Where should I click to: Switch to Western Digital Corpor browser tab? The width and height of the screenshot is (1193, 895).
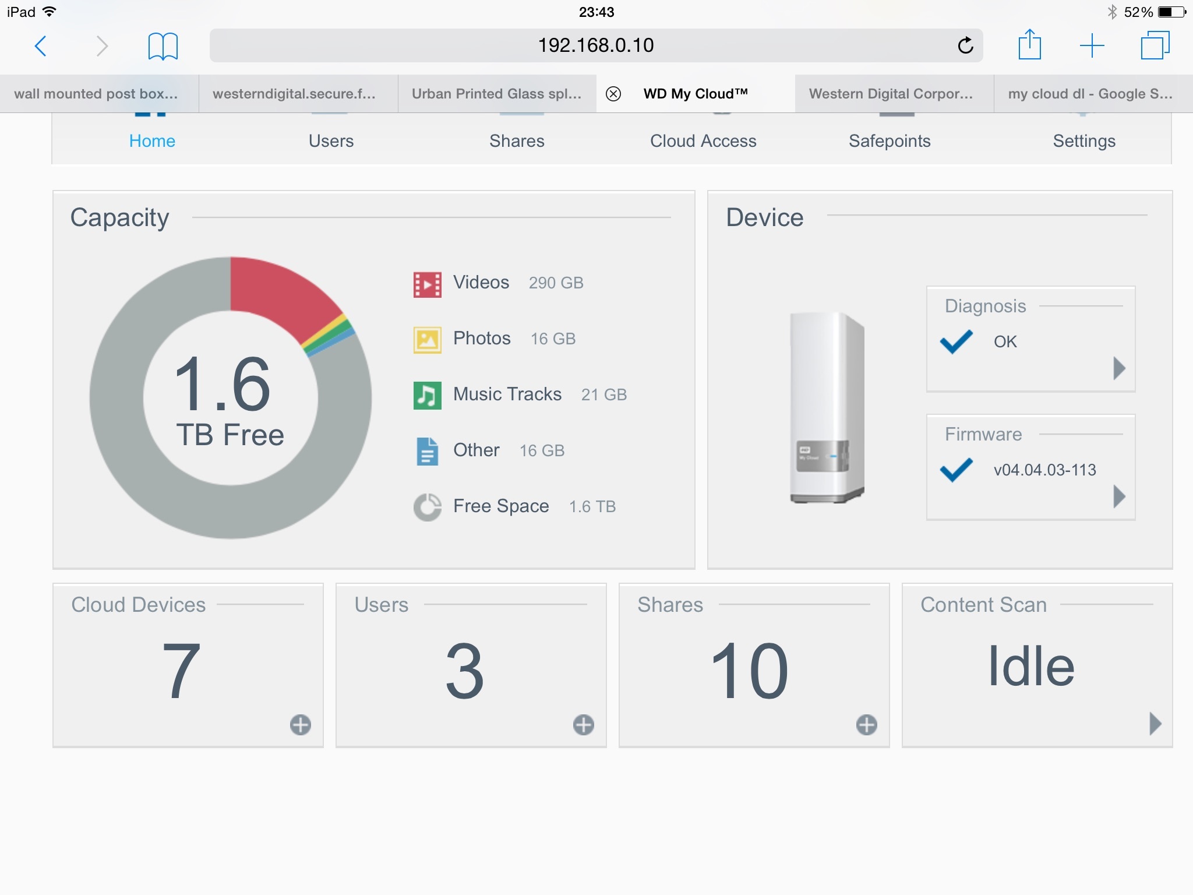(x=891, y=94)
